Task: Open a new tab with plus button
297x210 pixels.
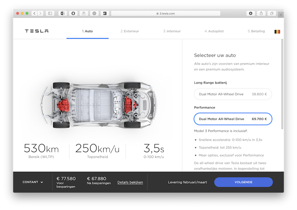Action: pos(281,14)
